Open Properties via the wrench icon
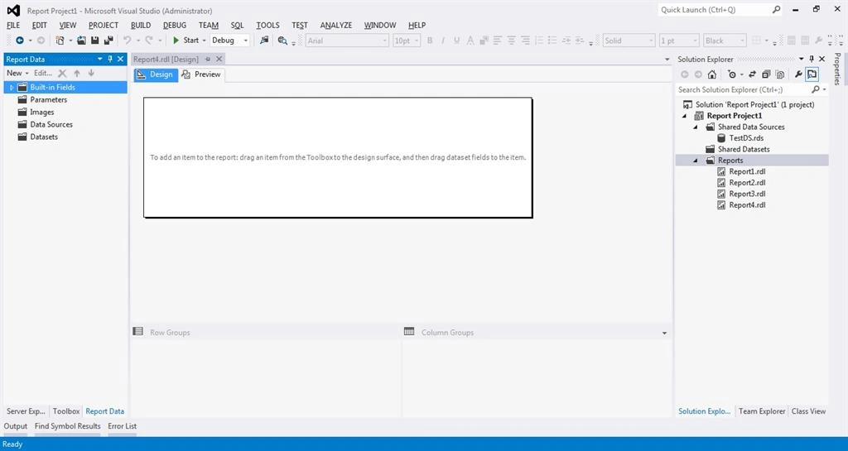This screenshot has height=451, width=848. pos(797,74)
